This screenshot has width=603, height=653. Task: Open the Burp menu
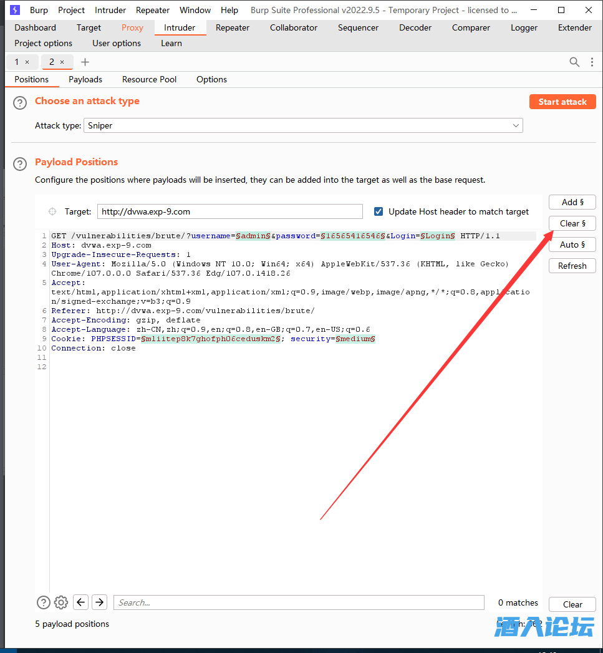pyautogui.click(x=39, y=10)
